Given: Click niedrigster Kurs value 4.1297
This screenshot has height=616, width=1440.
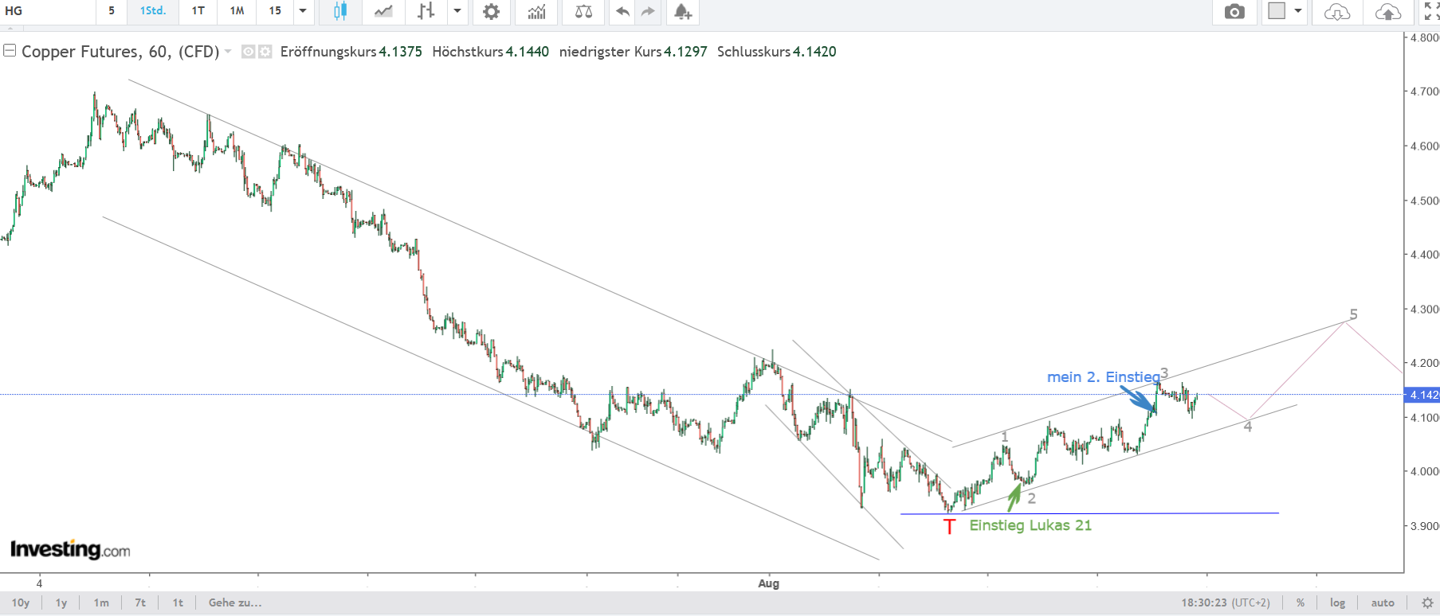Looking at the screenshot, I should (685, 52).
